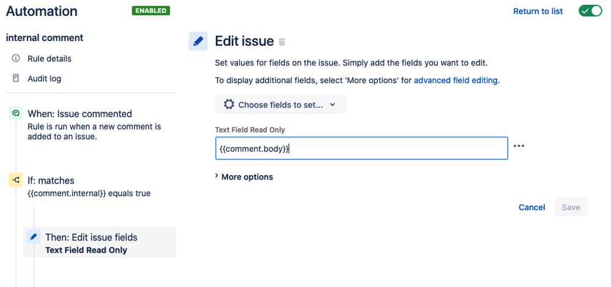The width and height of the screenshot is (611, 287).
Task: Select the green Issue commented trigger icon
Action: pos(15,114)
